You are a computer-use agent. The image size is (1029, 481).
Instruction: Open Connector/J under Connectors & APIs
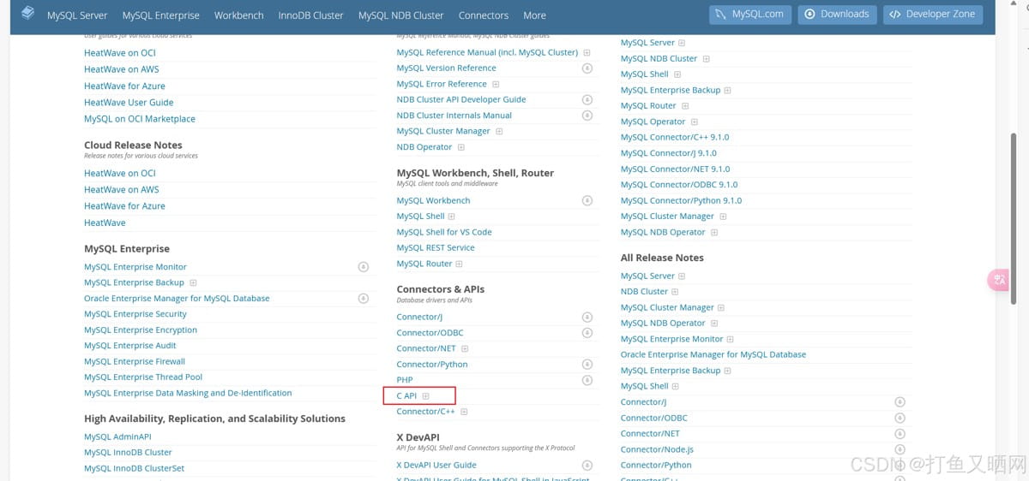(x=419, y=317)
